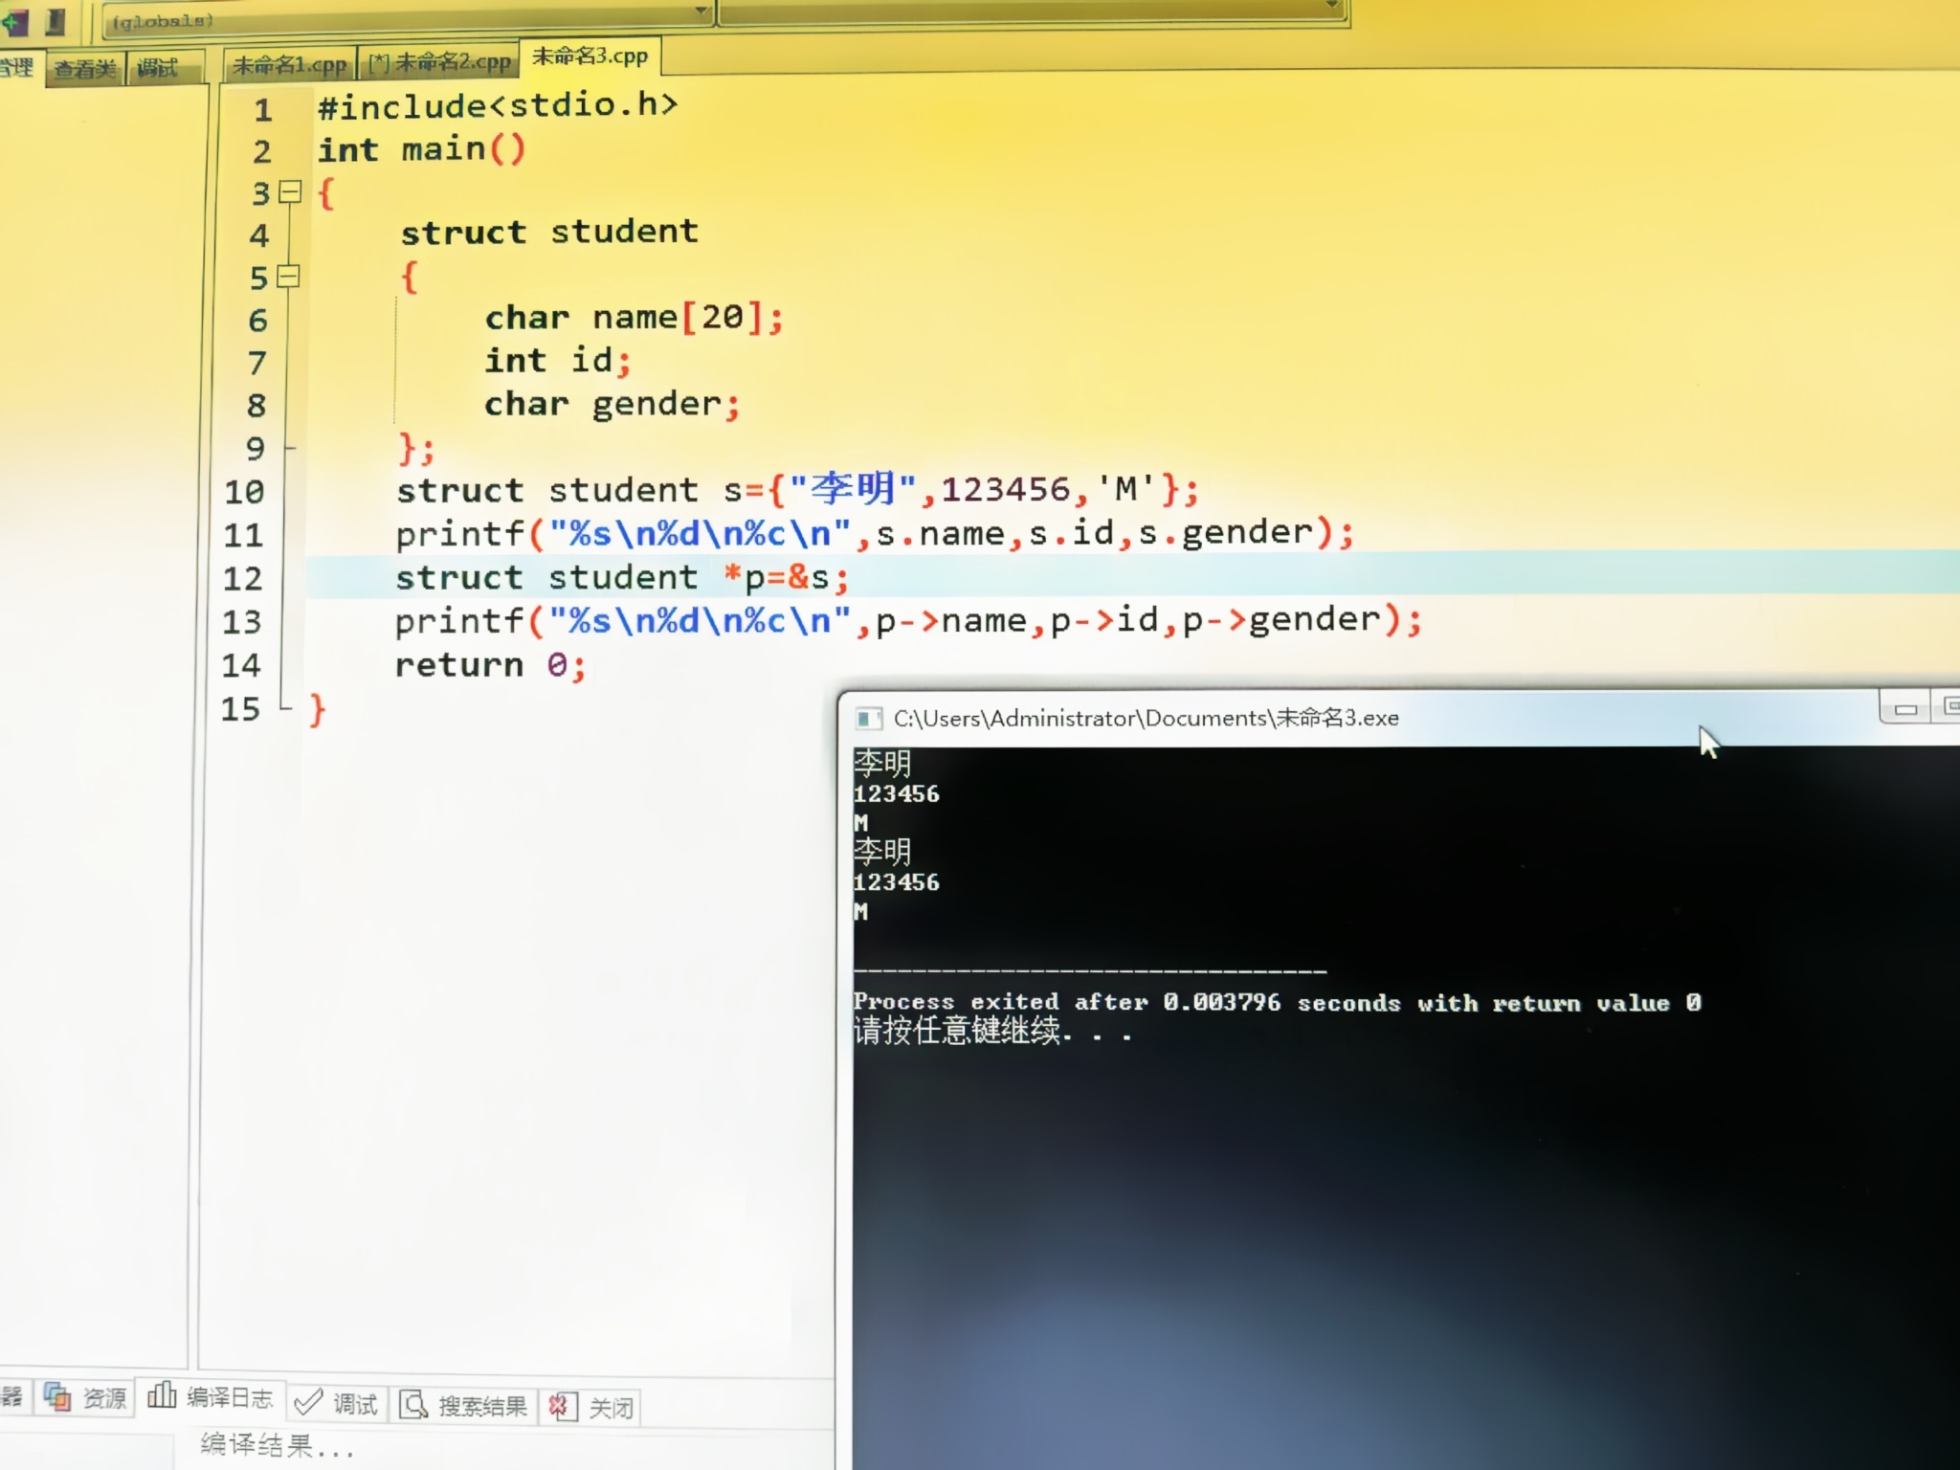Open the 调试 tab in left panel
Screen dimensions: 1960x1470
[157, 68]
